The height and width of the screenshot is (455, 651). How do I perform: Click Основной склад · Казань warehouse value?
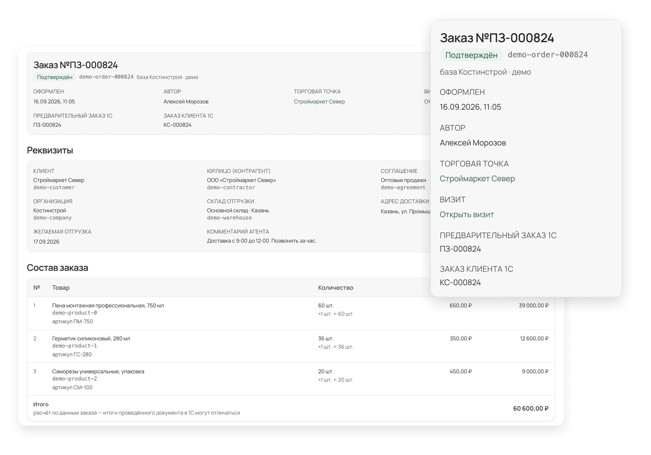pyautogui.click(x=238, y=211)
